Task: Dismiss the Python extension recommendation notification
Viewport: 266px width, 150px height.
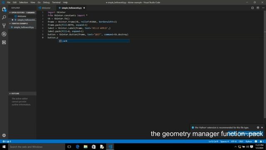Action: (262, 127)
